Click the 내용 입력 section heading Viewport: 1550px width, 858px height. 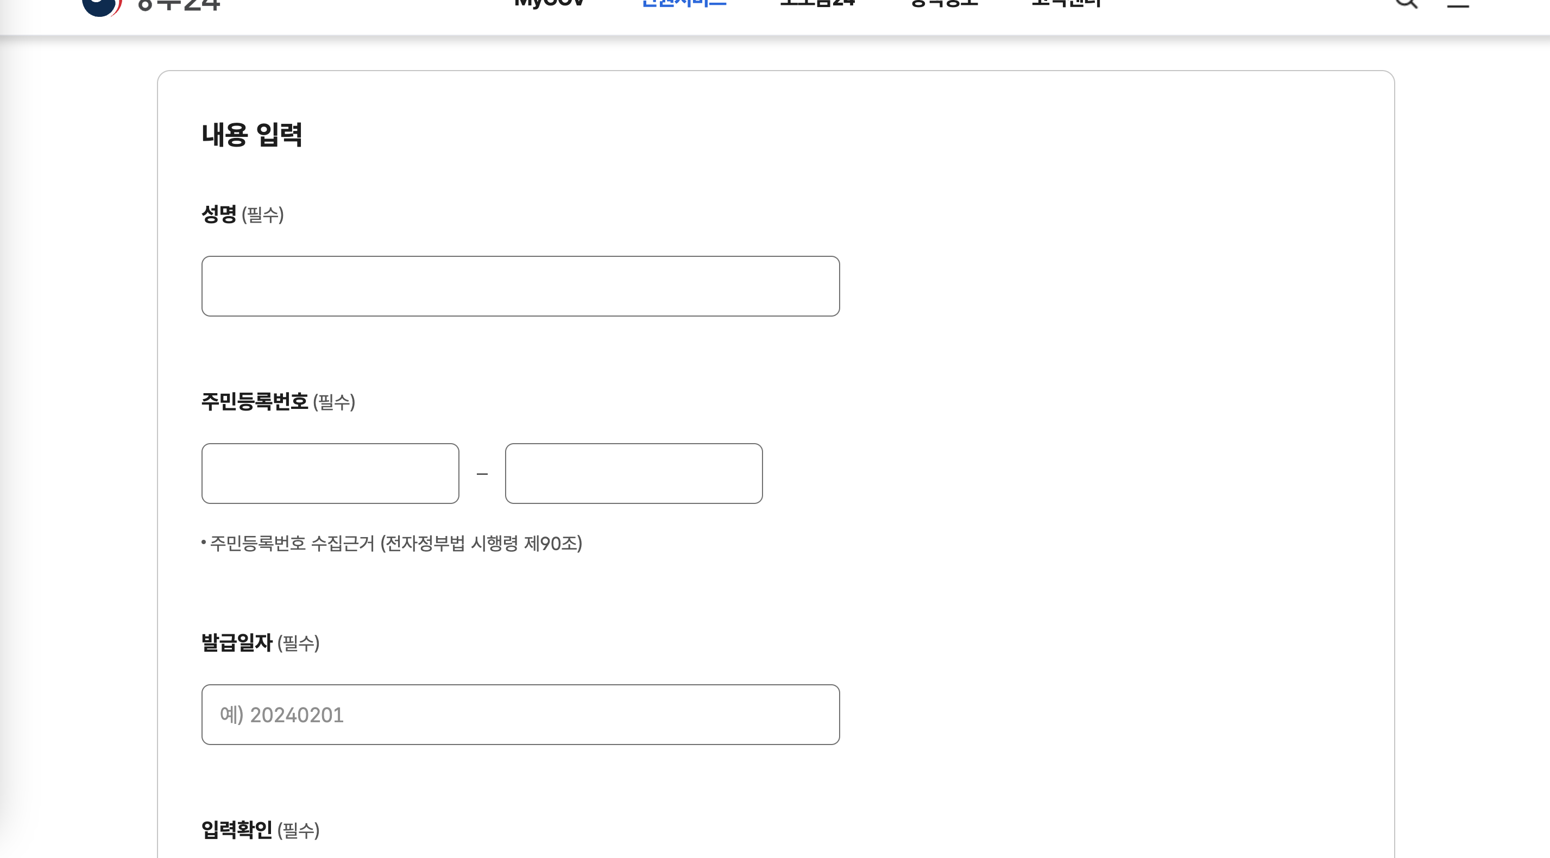pyautogui.click(x=251, y=134)
